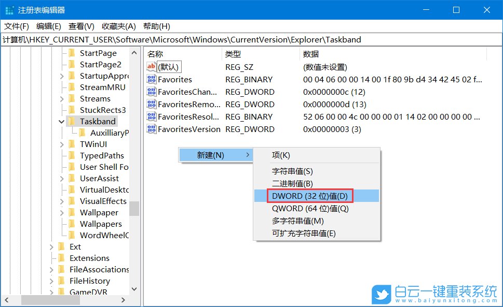Image resolution: width=503 pixels, height=307 pixels.
Task: Click the Taskband folder icon
Action: [x=72, y=121]
